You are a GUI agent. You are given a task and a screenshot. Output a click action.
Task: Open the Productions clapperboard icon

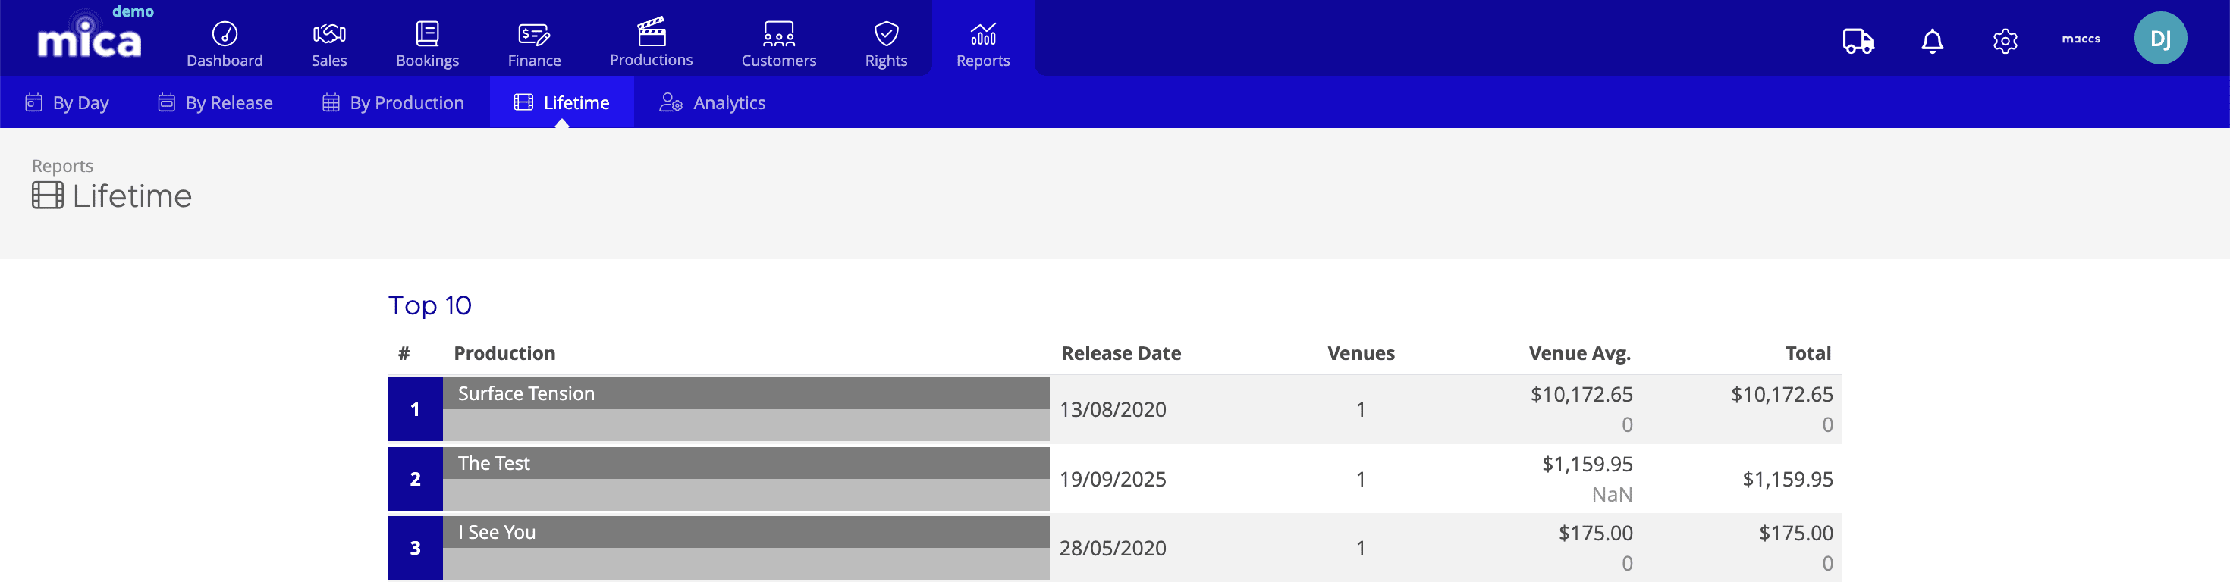point(651,31)
